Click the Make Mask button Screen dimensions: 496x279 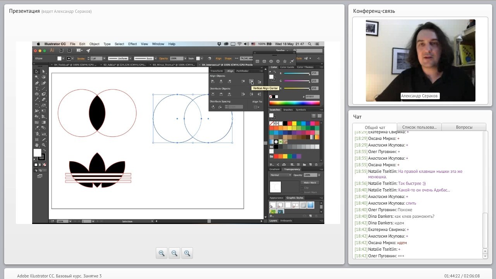point(310,183)
